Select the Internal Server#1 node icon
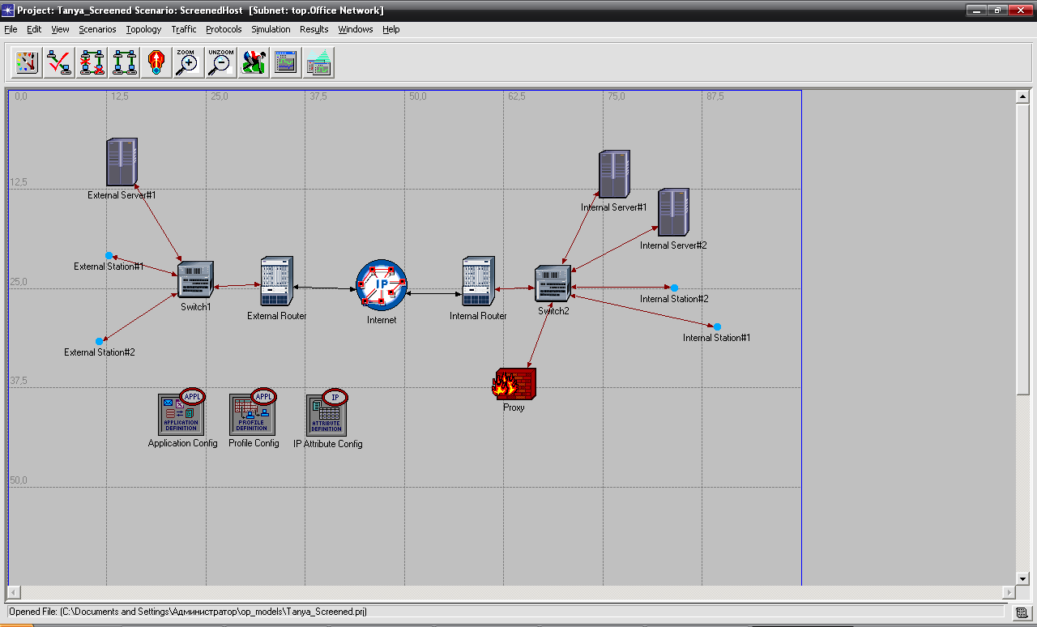Image resolution: width=1037 pixels, height=627 pixels. click(x=614, y=174)
